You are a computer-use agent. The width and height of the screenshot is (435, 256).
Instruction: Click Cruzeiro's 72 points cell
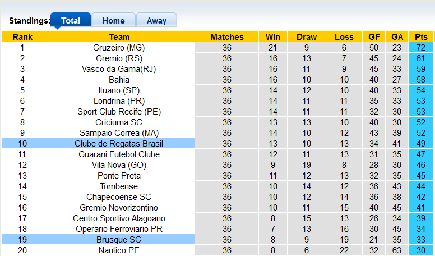421,48
